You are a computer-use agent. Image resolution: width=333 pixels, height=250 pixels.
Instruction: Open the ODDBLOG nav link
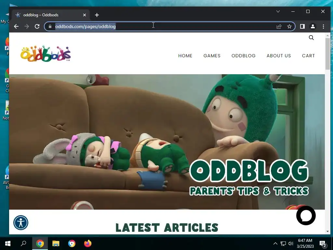pyautogui.click(x=243, y=56)
